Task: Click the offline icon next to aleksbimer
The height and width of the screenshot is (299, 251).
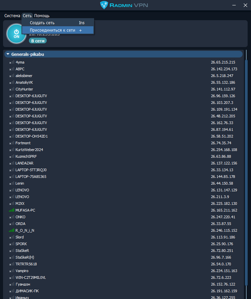Action: point(11,76)
